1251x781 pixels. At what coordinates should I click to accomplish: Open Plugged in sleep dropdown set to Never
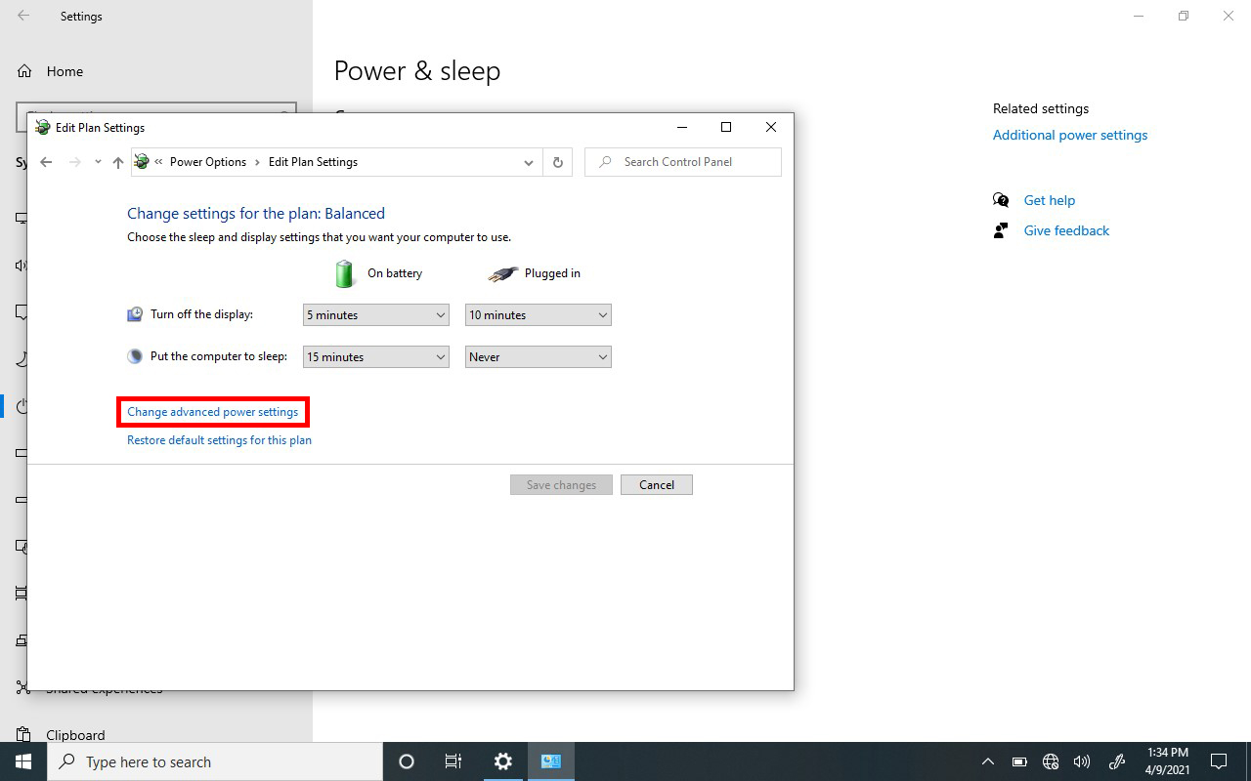click(538, 357)
